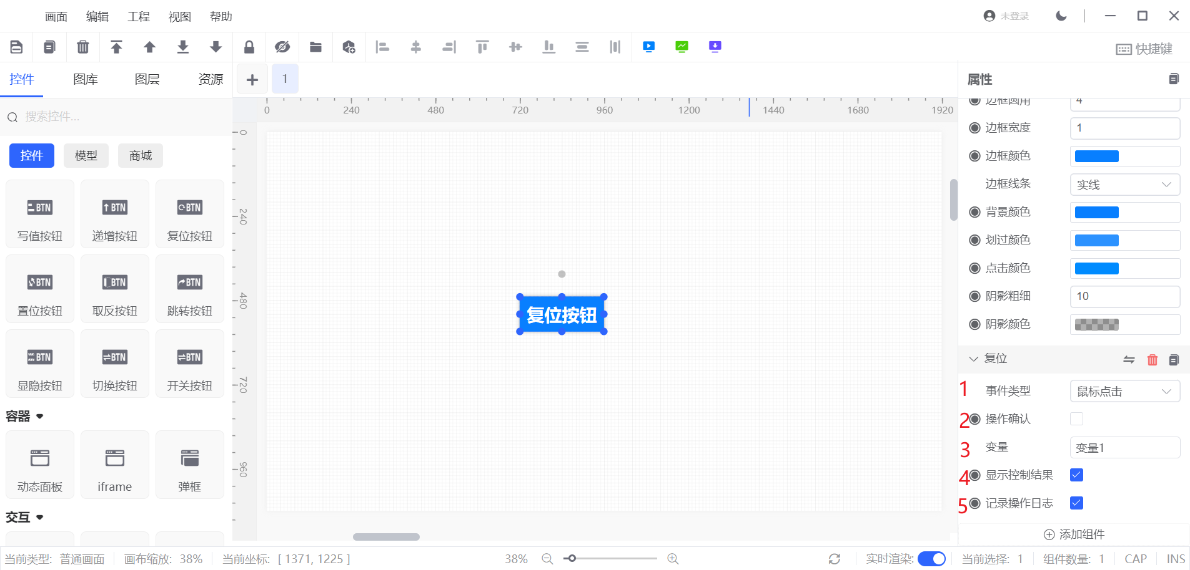Open the 边框线条 dropdown

1124,185
